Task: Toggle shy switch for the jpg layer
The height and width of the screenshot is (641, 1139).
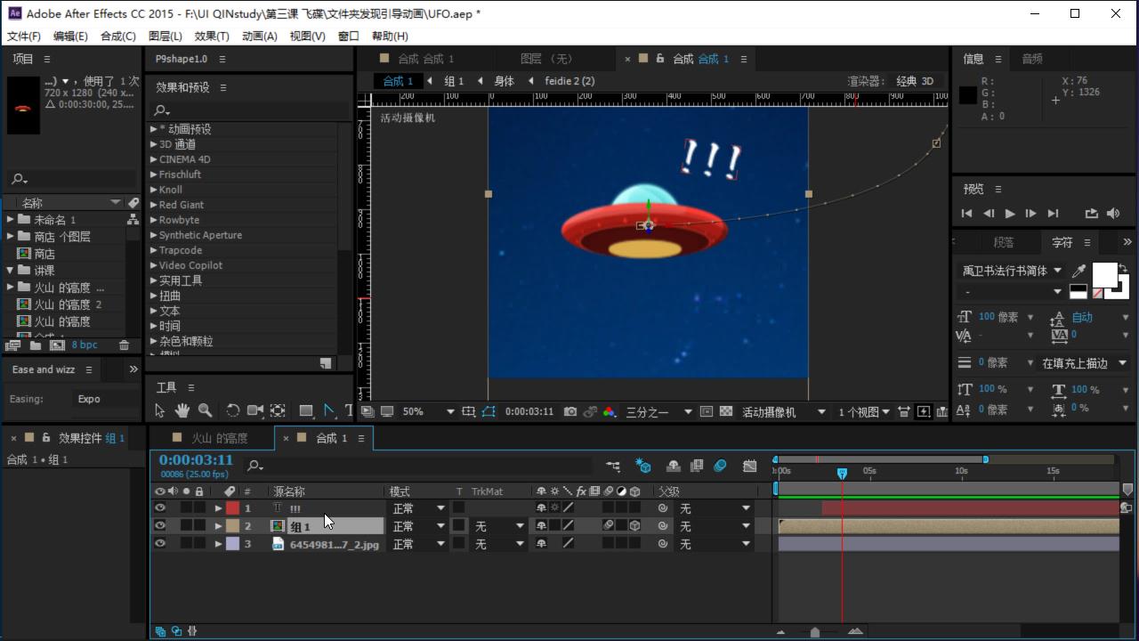Action: click(541, 544)
